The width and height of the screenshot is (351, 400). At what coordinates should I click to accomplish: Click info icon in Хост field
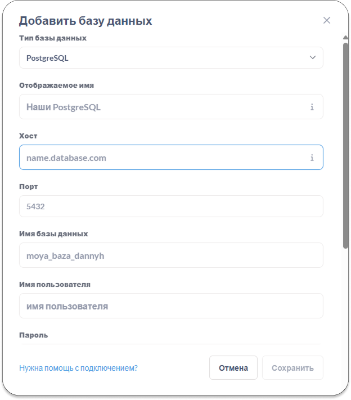312,158
